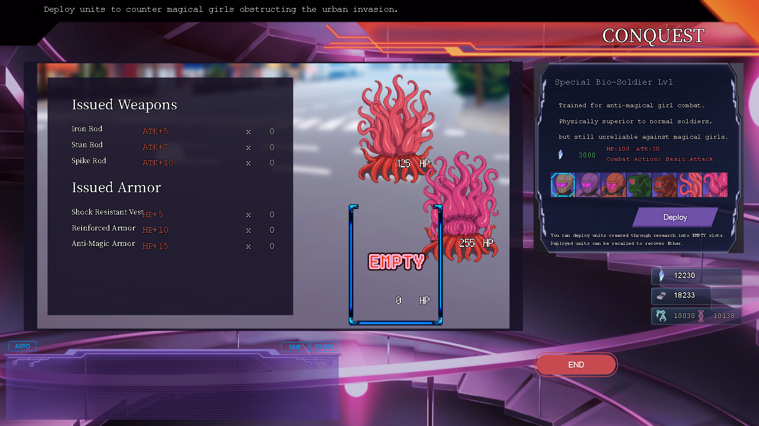This screenshot has width=759, height=426.
Task: Click the robotic arm resource icon
Action: 661,315
